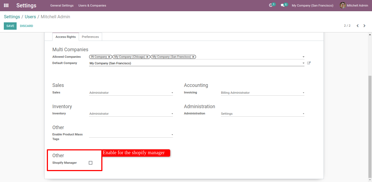Switch to Preferences tab
Image resolution: width=372 pixels, height=182 pixels.
tap(90, 37)
